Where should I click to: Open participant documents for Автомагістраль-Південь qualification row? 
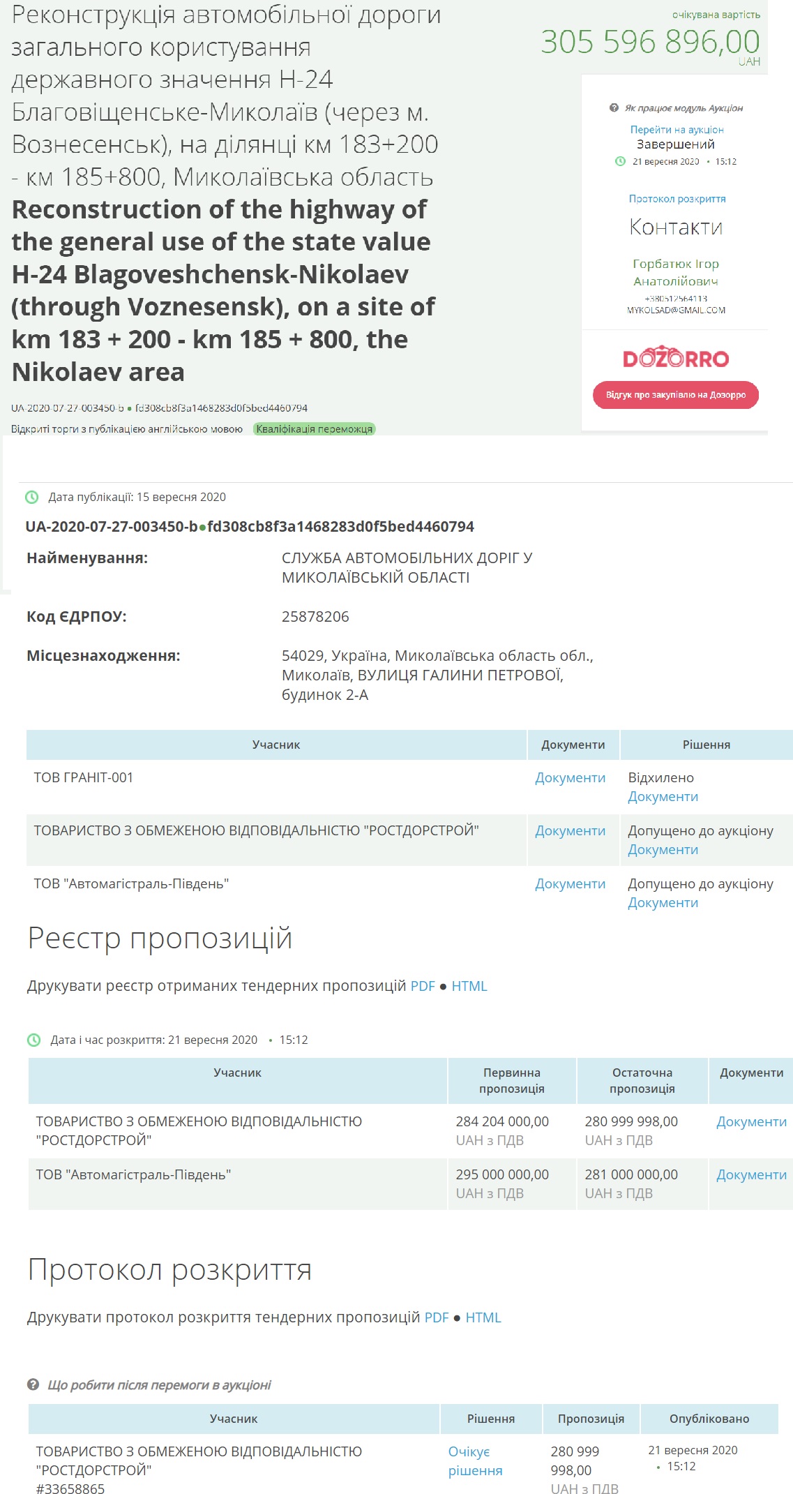570,884
